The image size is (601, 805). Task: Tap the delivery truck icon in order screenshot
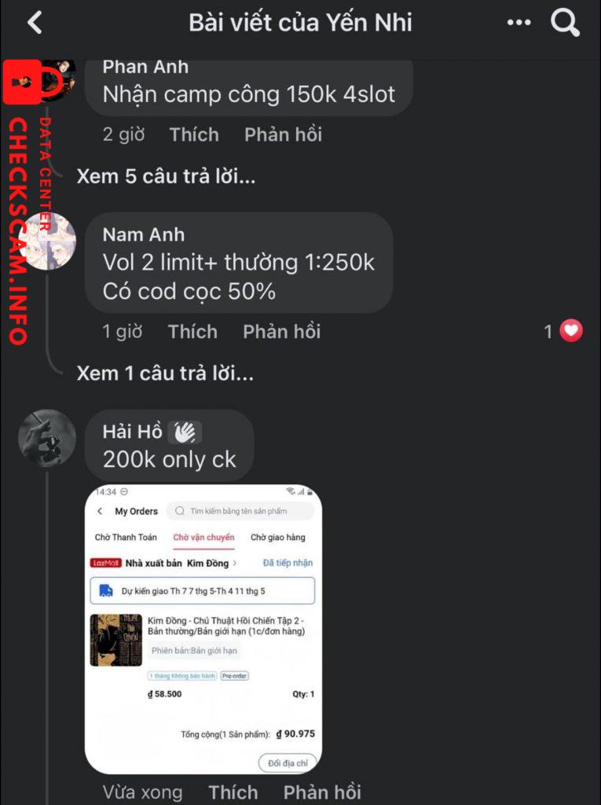(106, 590)
